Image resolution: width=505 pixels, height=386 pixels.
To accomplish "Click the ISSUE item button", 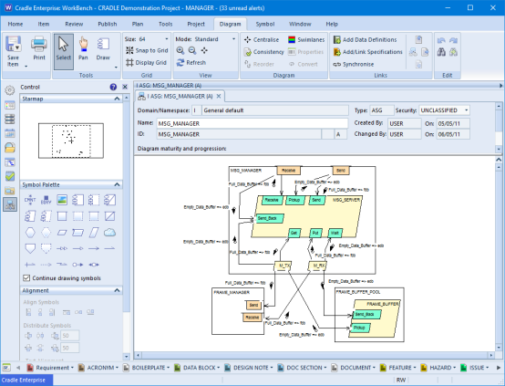I will (x=475, y=368).
